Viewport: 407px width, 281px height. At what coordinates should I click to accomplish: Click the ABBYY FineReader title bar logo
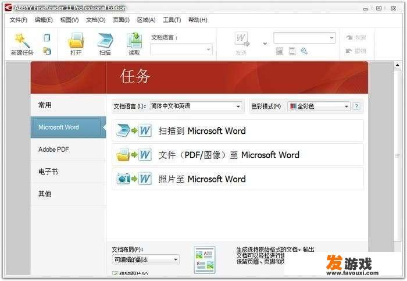(x=8, y=8)
